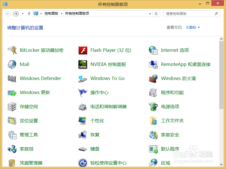
Task: Open 凭据管理器
Action: [x=32, y=163]
